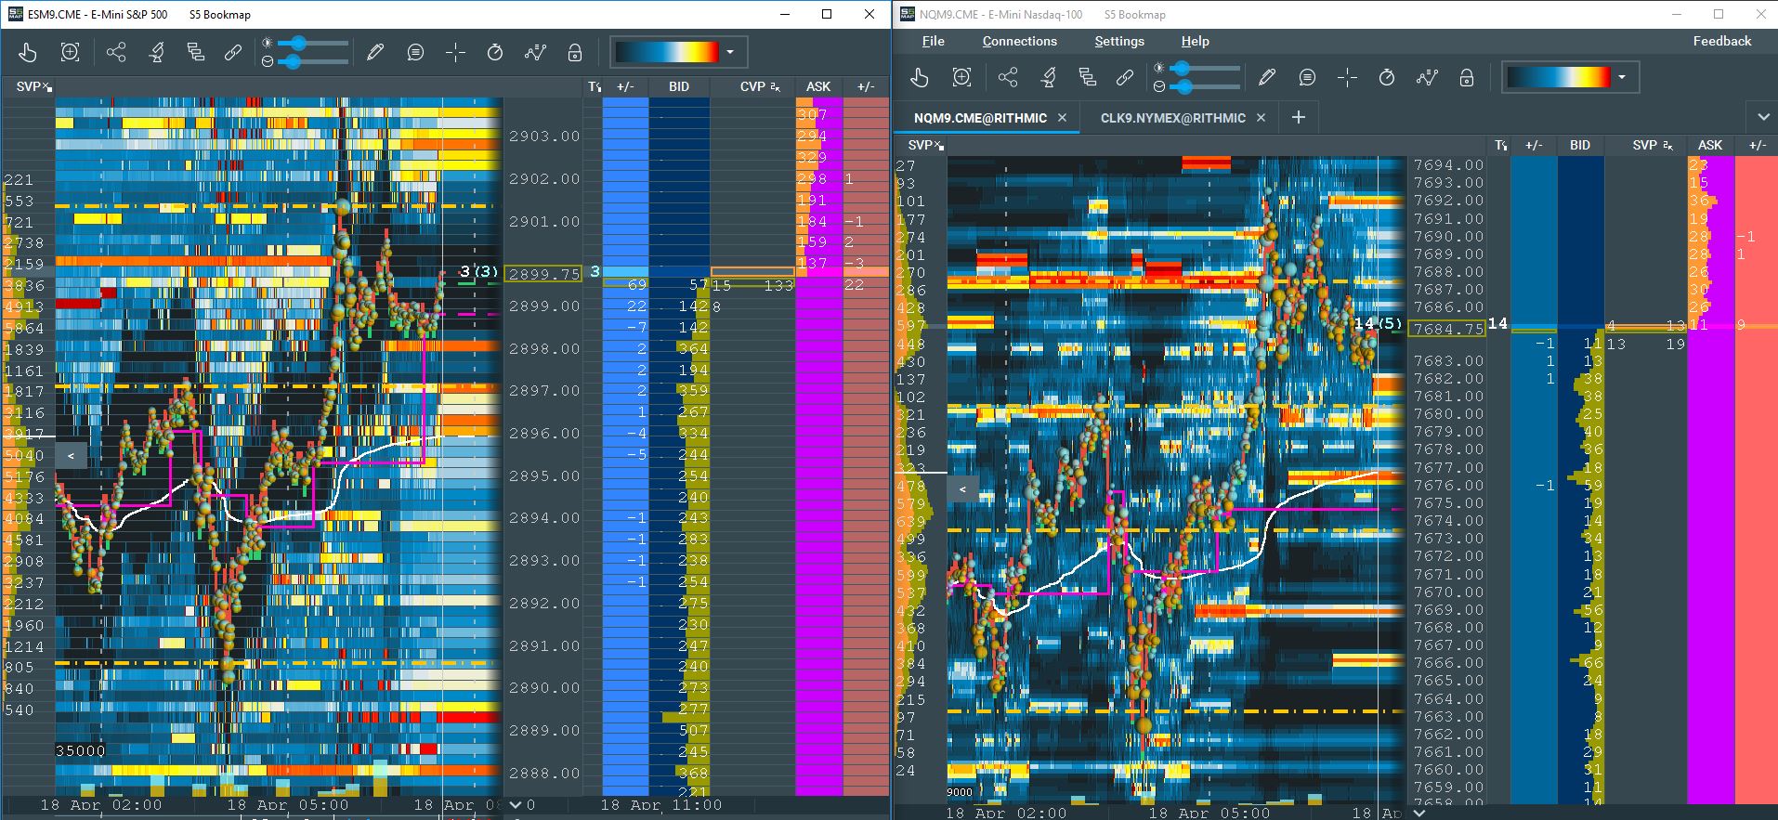1778x820 pixels.
Task: Click the 35000 volume label in ESM9 chart
Action: point(81,750)
